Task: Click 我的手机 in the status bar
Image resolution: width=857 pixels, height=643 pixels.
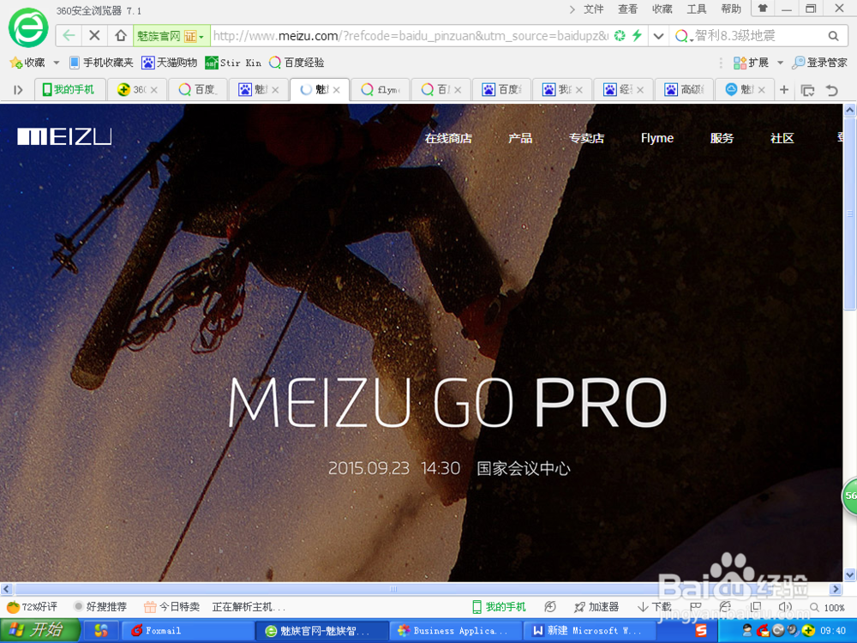Action: tap(499, 607)
